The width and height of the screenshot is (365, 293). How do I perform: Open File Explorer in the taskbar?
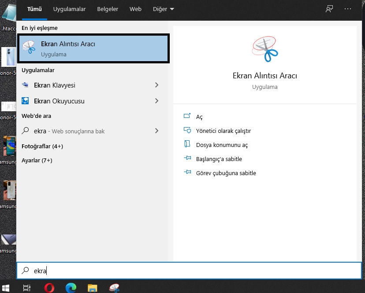(x=92, y=288)
